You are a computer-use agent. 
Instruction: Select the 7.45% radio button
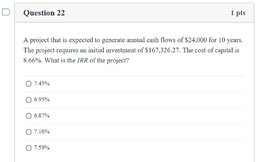coord(29,83)
